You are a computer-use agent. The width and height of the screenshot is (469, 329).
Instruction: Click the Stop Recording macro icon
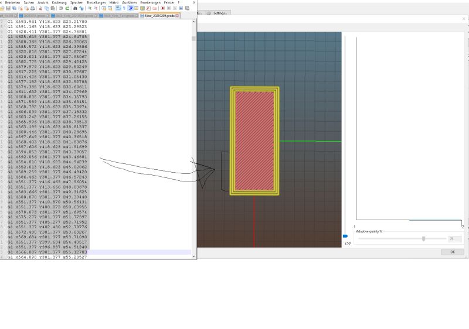pyautogui.click(x=169, y=8)
